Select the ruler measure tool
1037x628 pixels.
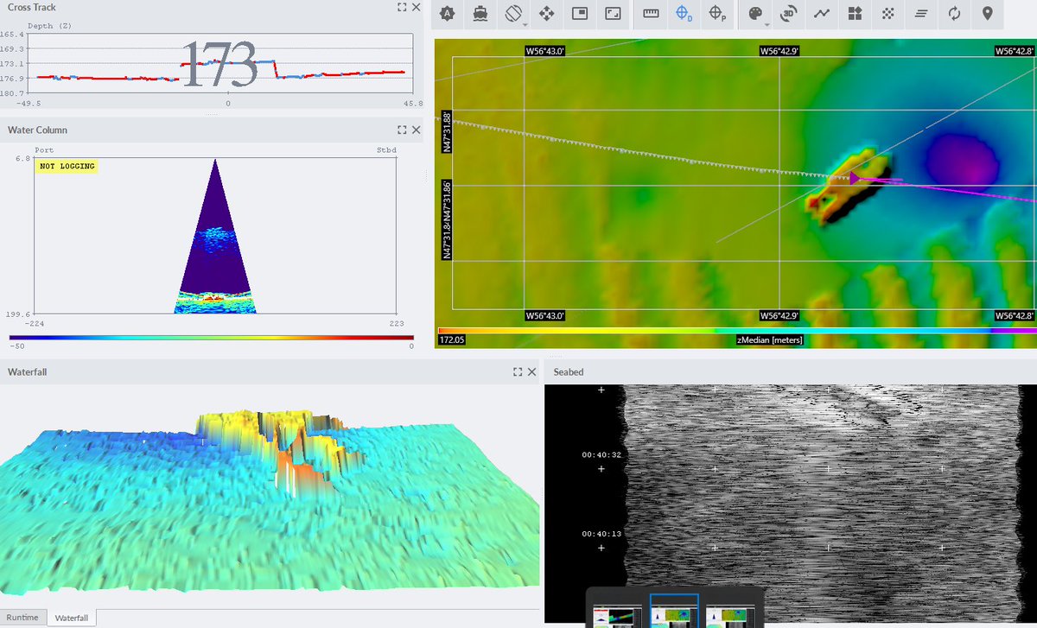(652, 14)
